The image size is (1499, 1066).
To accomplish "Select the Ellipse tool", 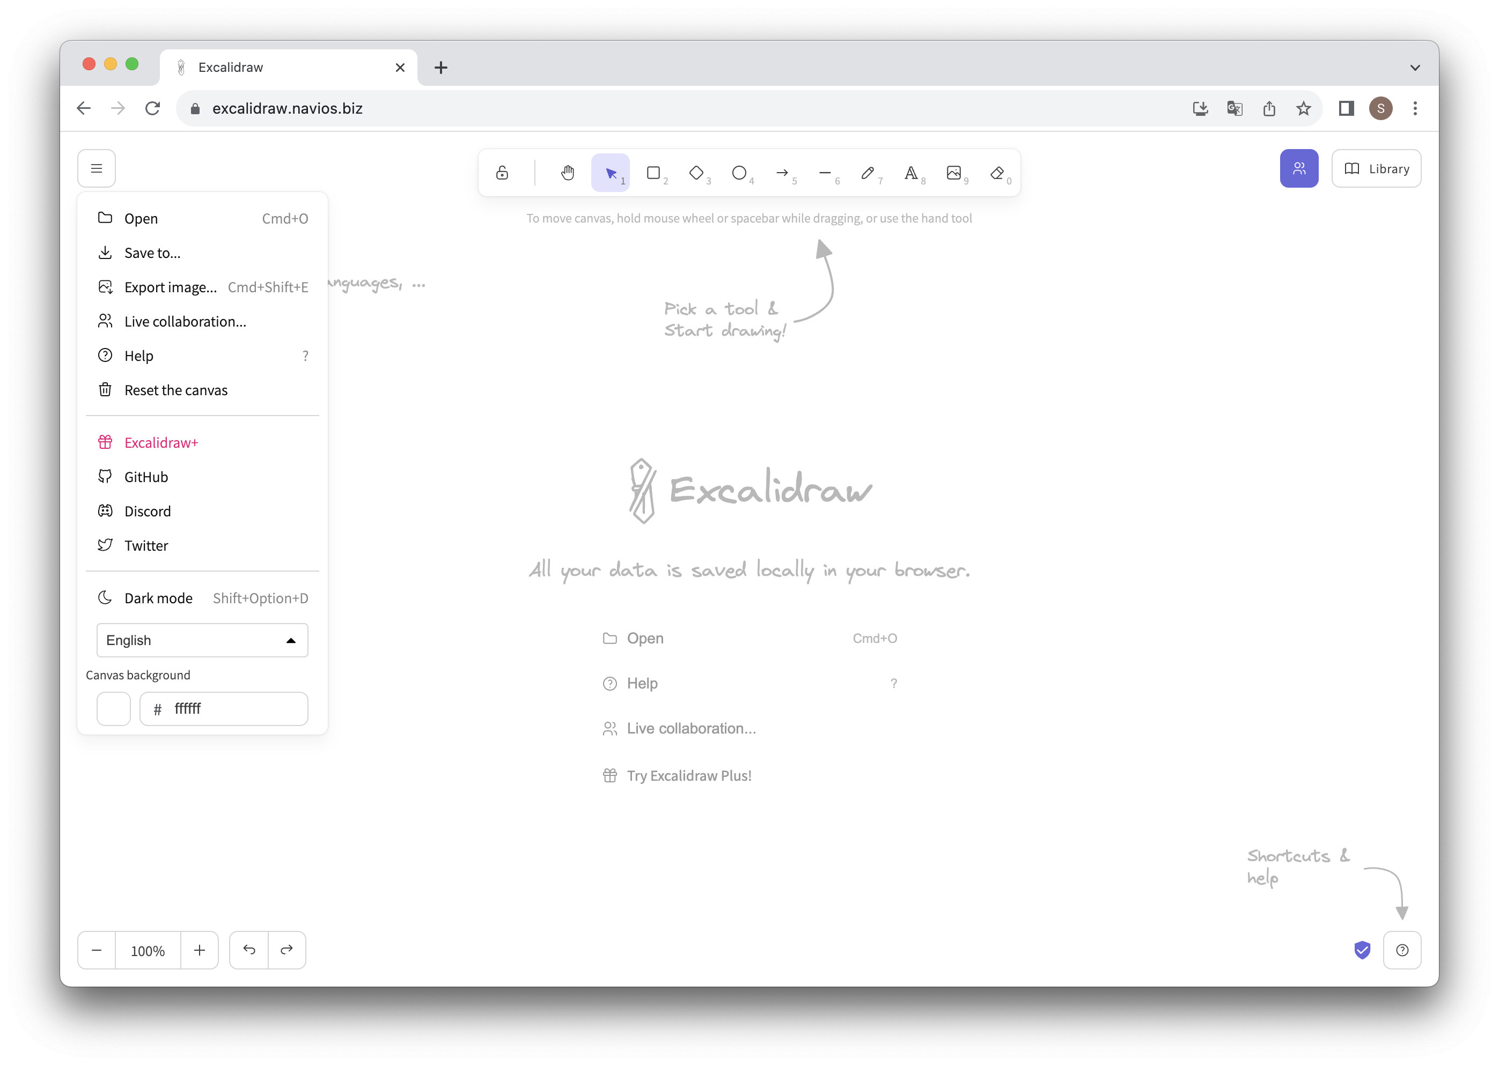I will (x=739, y=173).
